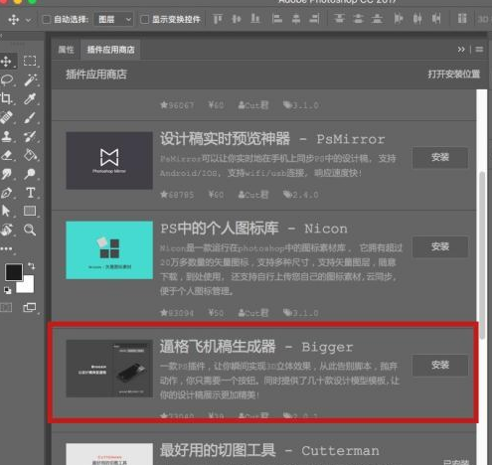492x465 pixels.
Task: Click title 设计稿实时预览神器 - PsMirror
Action: point(272,139)
